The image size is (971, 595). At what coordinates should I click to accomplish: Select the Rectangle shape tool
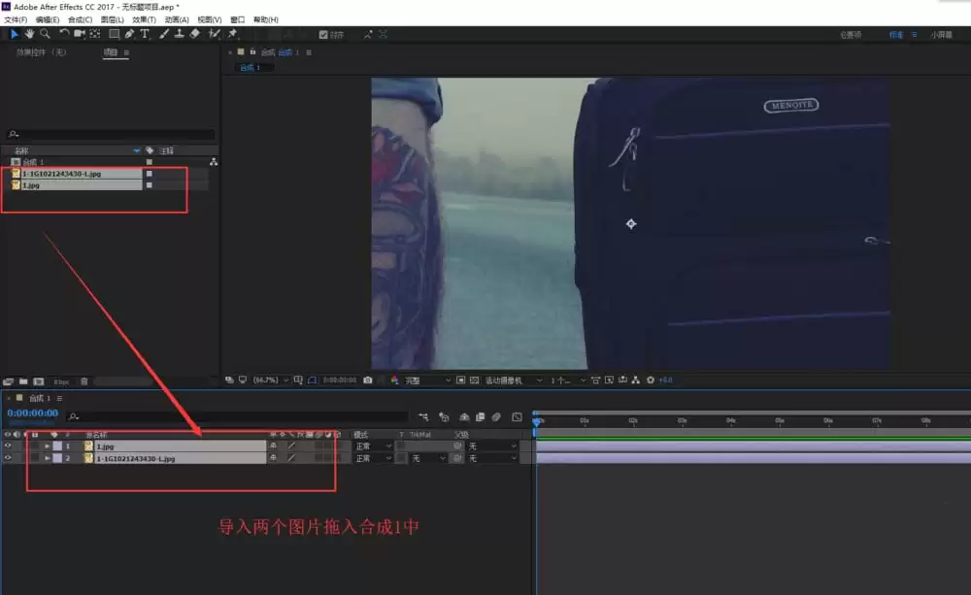pyautogui.click(x=114, y=34)
